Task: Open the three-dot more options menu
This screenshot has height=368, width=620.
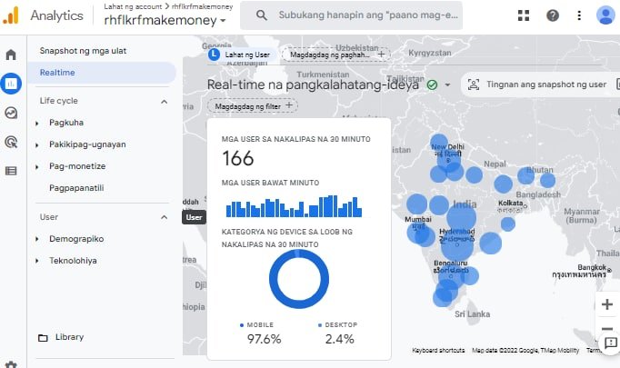Action: (x=579, y=15)
